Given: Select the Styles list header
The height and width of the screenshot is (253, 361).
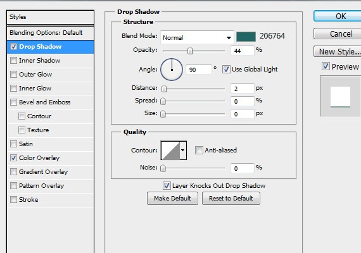Looking at the screenshot, I should [50, 17].
